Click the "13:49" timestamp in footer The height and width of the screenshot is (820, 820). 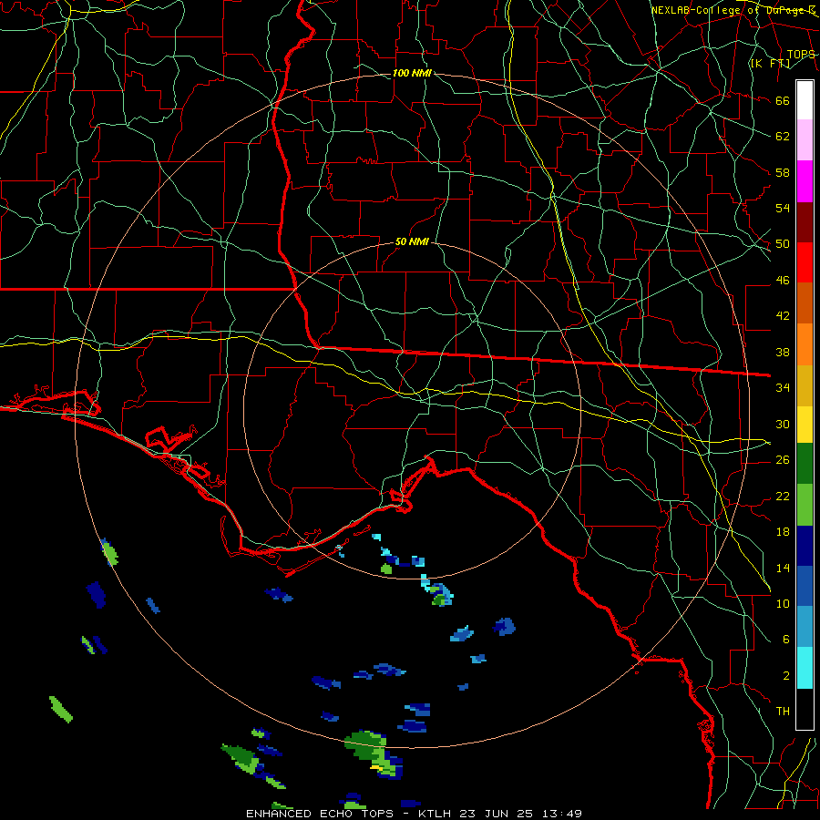[x=562, y=814]
